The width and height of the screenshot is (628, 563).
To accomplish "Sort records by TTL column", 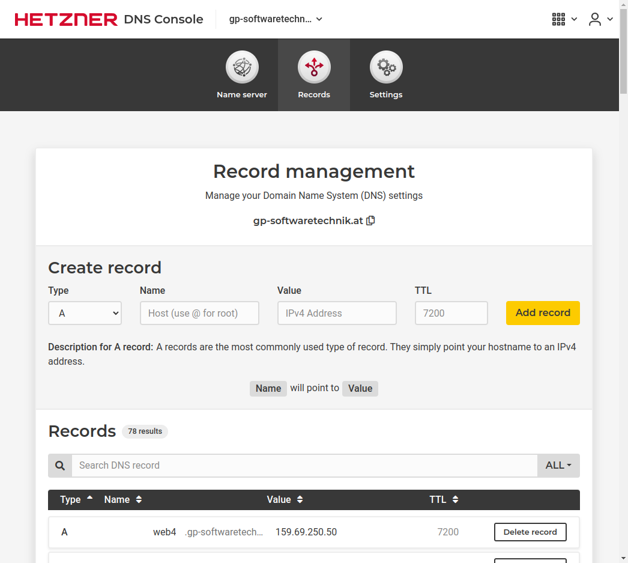I will click(444, 499).
